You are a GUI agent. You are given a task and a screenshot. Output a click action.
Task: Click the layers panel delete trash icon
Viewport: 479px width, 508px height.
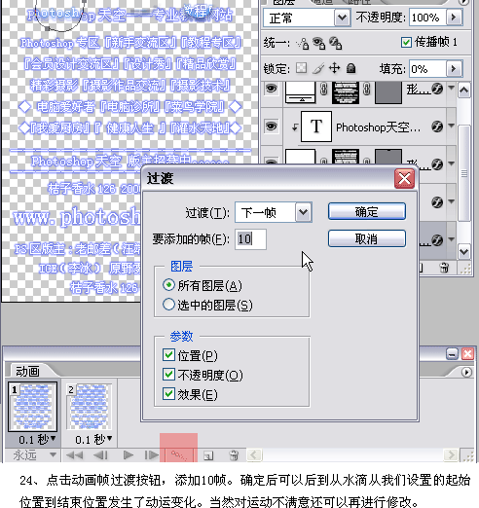pos(444,268)
